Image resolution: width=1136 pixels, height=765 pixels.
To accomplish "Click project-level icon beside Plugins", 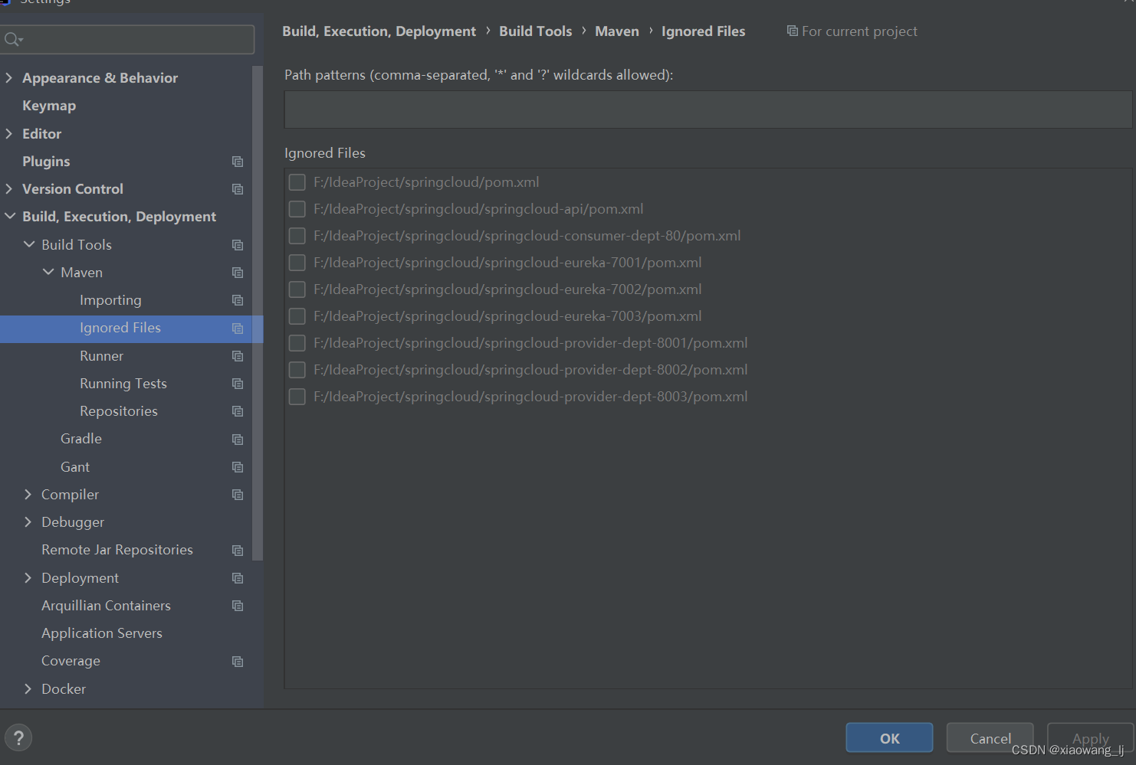I will click(x=238, y=162).
